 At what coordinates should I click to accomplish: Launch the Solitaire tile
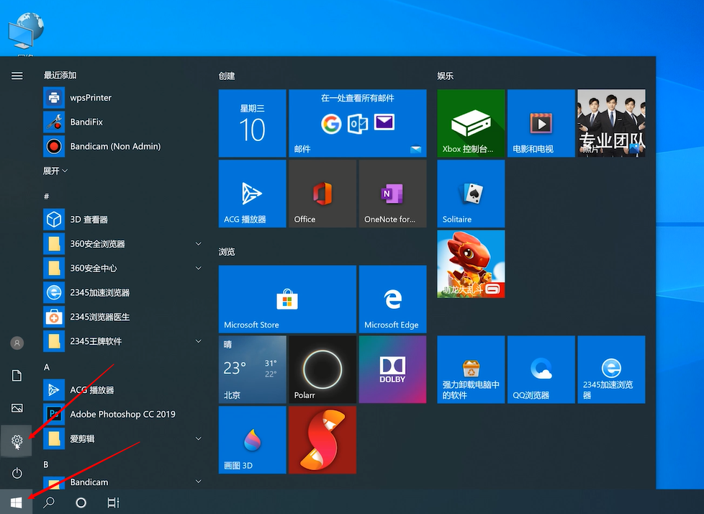coord(471,194)
